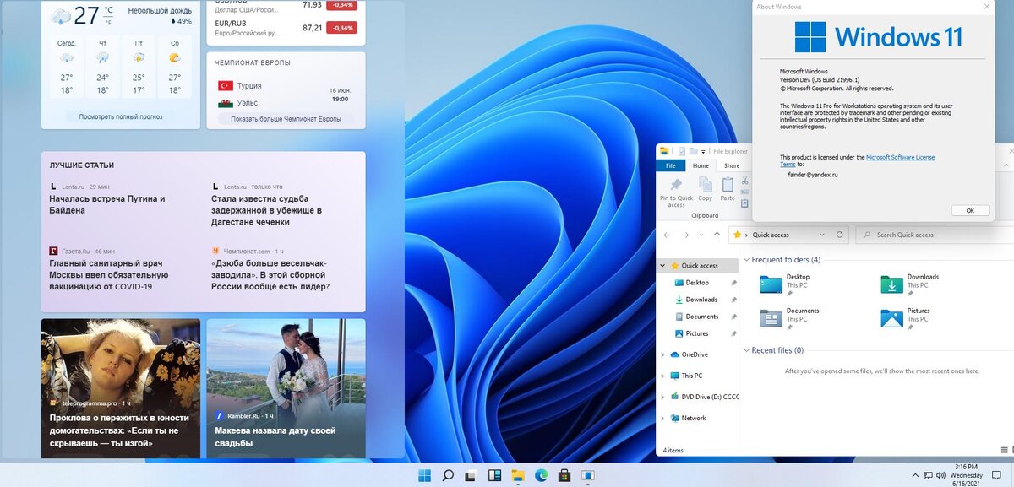Image resolution: width=1014 pixels, height=487 pixels.
Task: Open the Проклова news card thumbnail
Action: (121, 388)
